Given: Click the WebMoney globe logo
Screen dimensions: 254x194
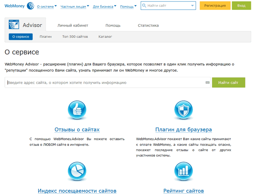Looking at the screenshot, I should (31, 6).
